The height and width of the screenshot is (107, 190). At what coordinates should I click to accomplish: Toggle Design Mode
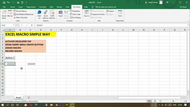point(66,15)
